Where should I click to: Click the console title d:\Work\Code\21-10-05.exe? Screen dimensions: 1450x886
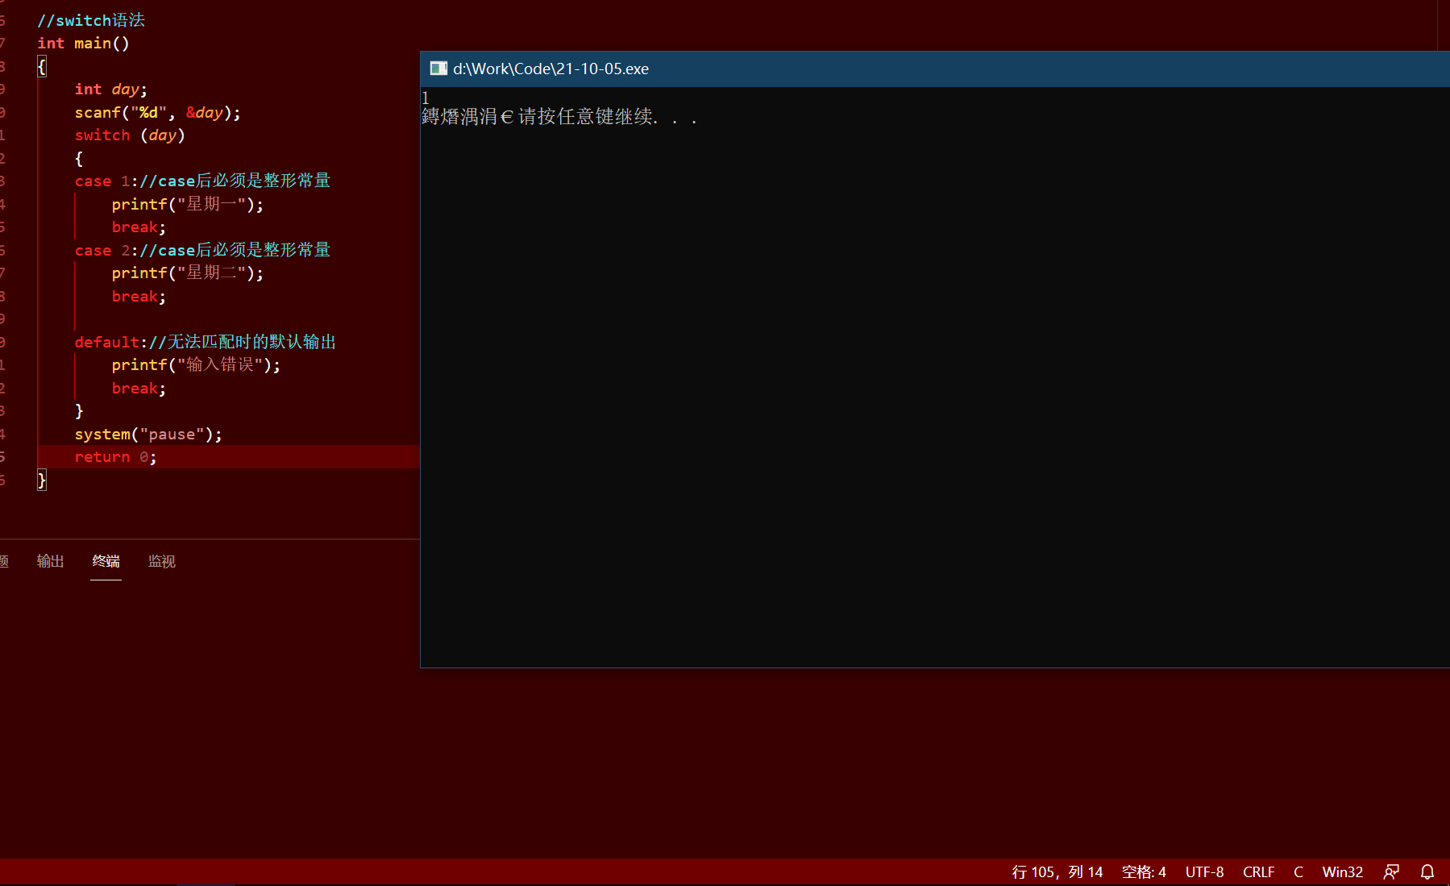(551, 69)
